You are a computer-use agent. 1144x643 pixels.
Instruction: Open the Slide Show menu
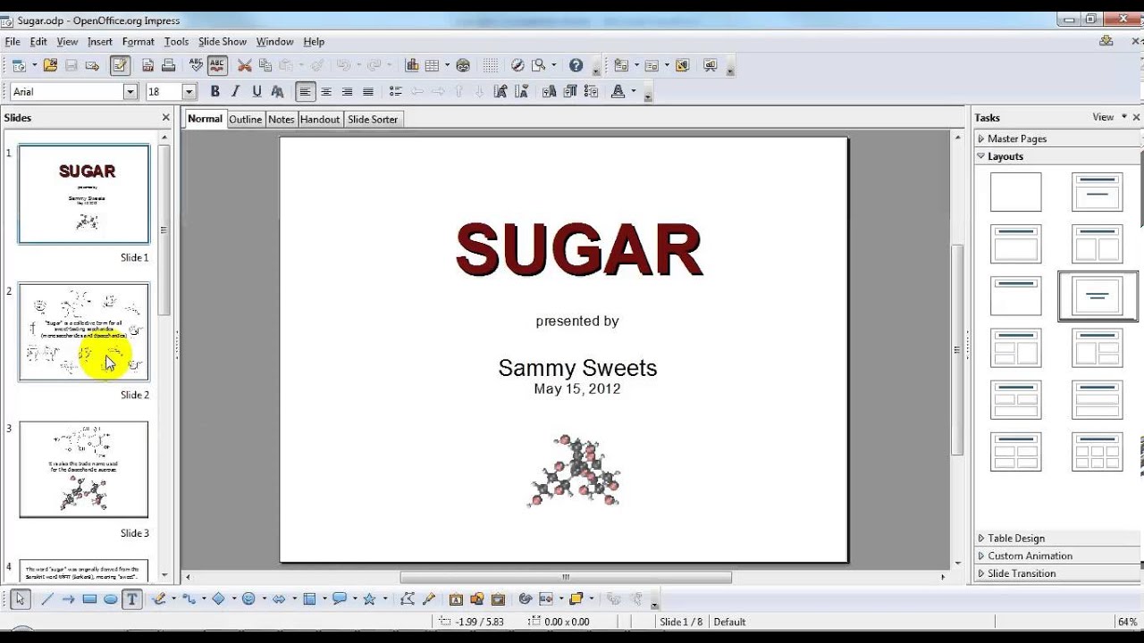click(x=223, y=41)
